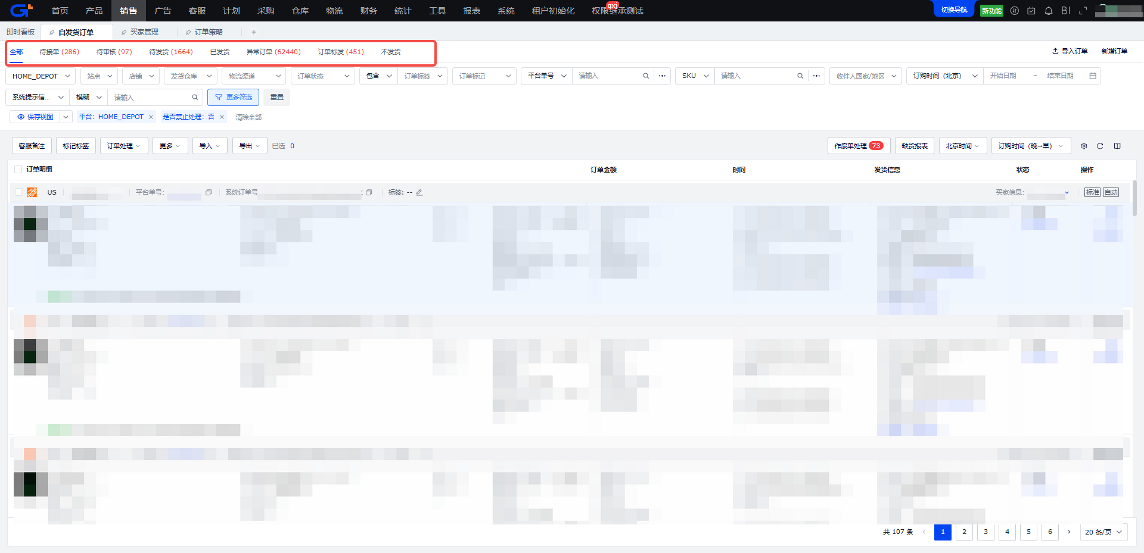Click 清除全部 to clear filters
Screen dimensions: 1144x553
point(248,117)
